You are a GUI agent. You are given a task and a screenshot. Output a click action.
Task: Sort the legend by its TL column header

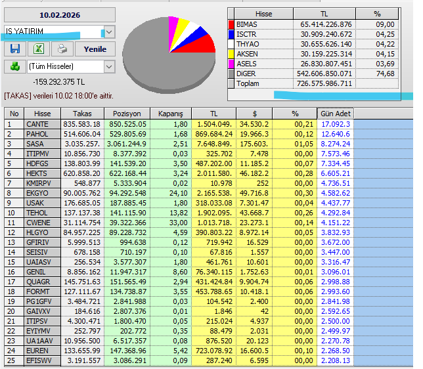(x=324, y=14)
